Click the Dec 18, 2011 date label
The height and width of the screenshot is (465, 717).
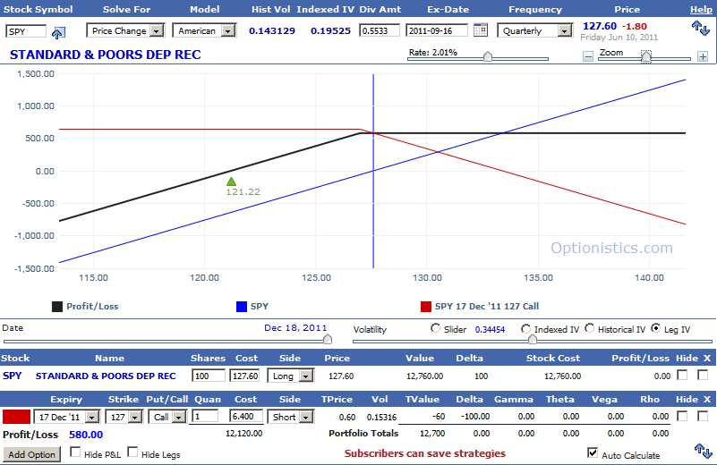point(295,327)
